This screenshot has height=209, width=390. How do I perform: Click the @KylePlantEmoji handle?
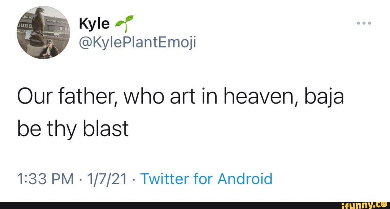(137, 42)
